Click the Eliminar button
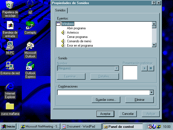This screenshot has width=173, height=130. 139,100
